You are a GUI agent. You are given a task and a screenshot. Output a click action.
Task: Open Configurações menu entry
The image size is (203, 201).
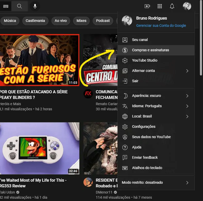pyautogui.click(x=156, y=127)
